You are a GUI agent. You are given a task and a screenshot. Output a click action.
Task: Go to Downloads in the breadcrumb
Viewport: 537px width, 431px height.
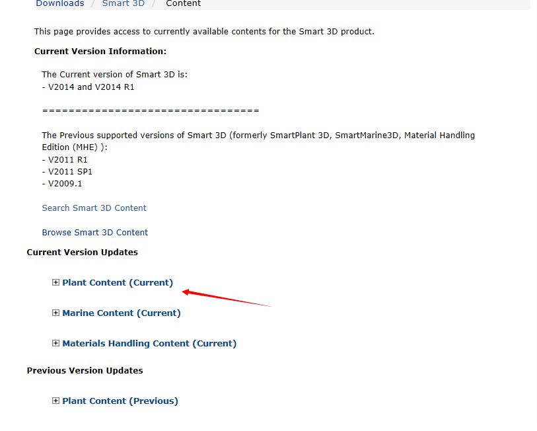click(60, 3)
